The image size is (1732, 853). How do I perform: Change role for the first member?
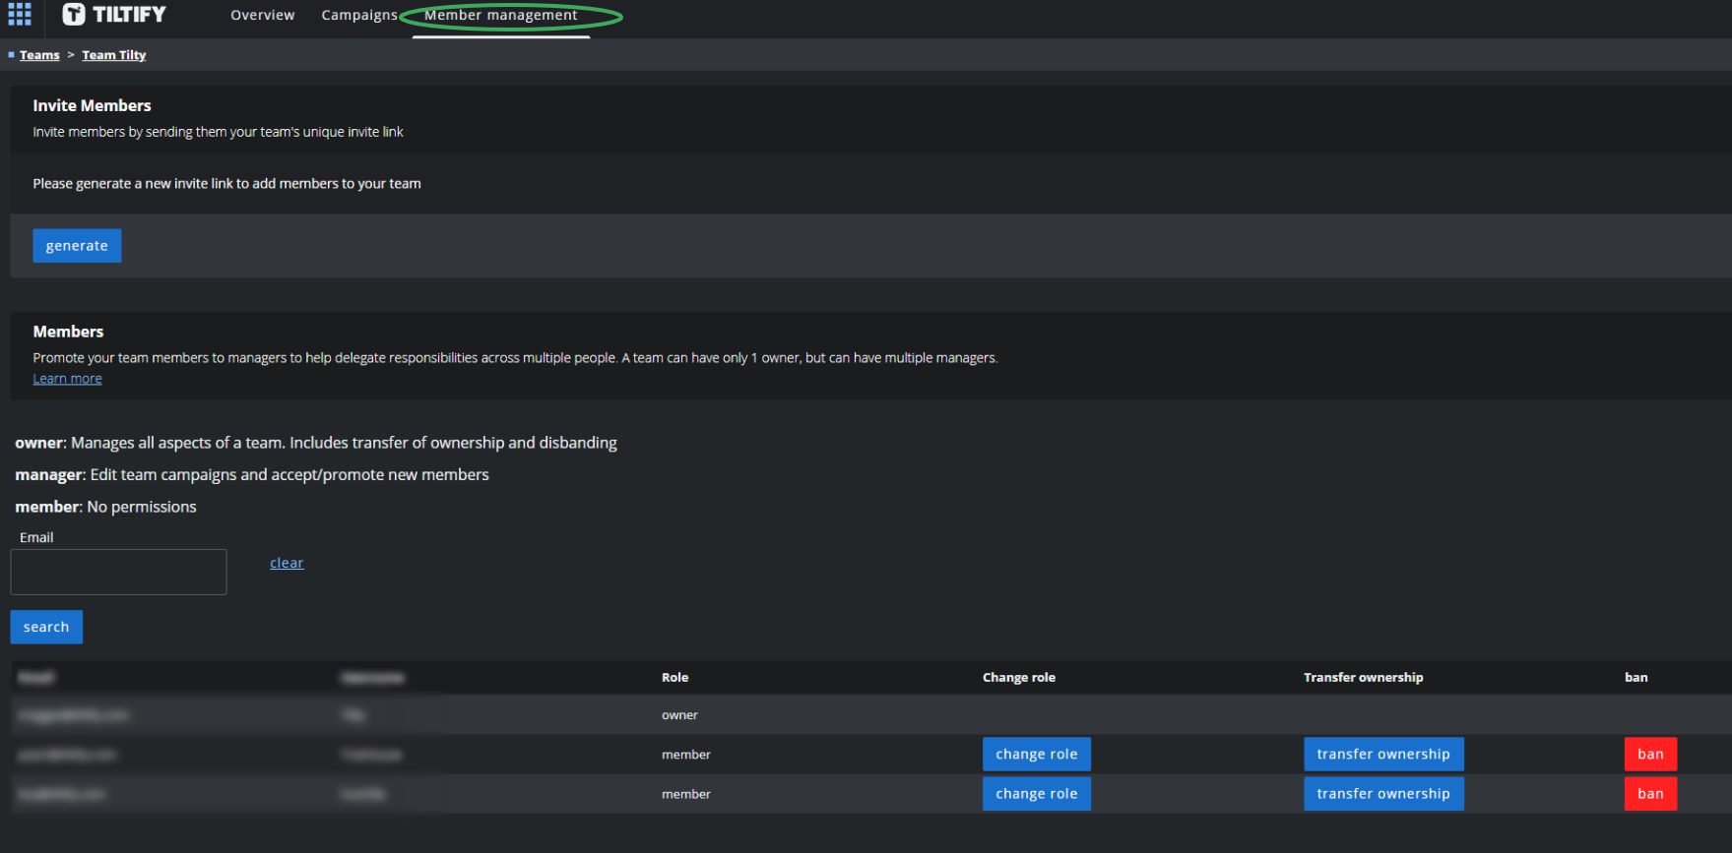[x=1036, y=754]
